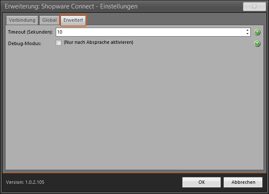This screenshot has height=194, width=269.
Task: Click the 'Debug-Modus:' label
Action: point(25,43)
